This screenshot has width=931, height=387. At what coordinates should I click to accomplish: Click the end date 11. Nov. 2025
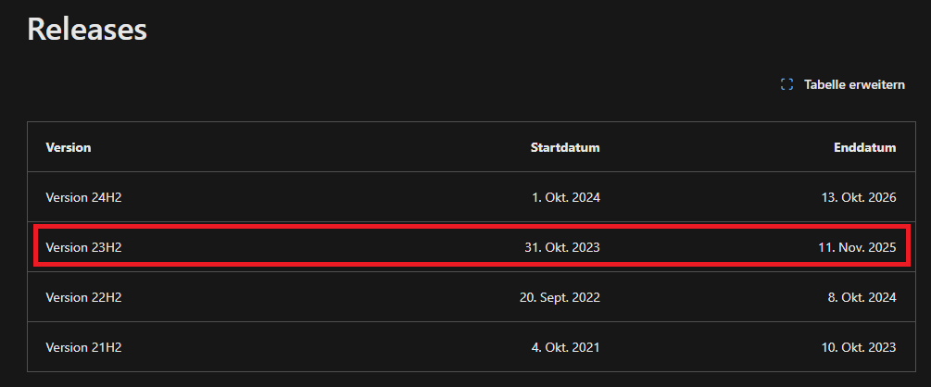click(x=858, y=247)
